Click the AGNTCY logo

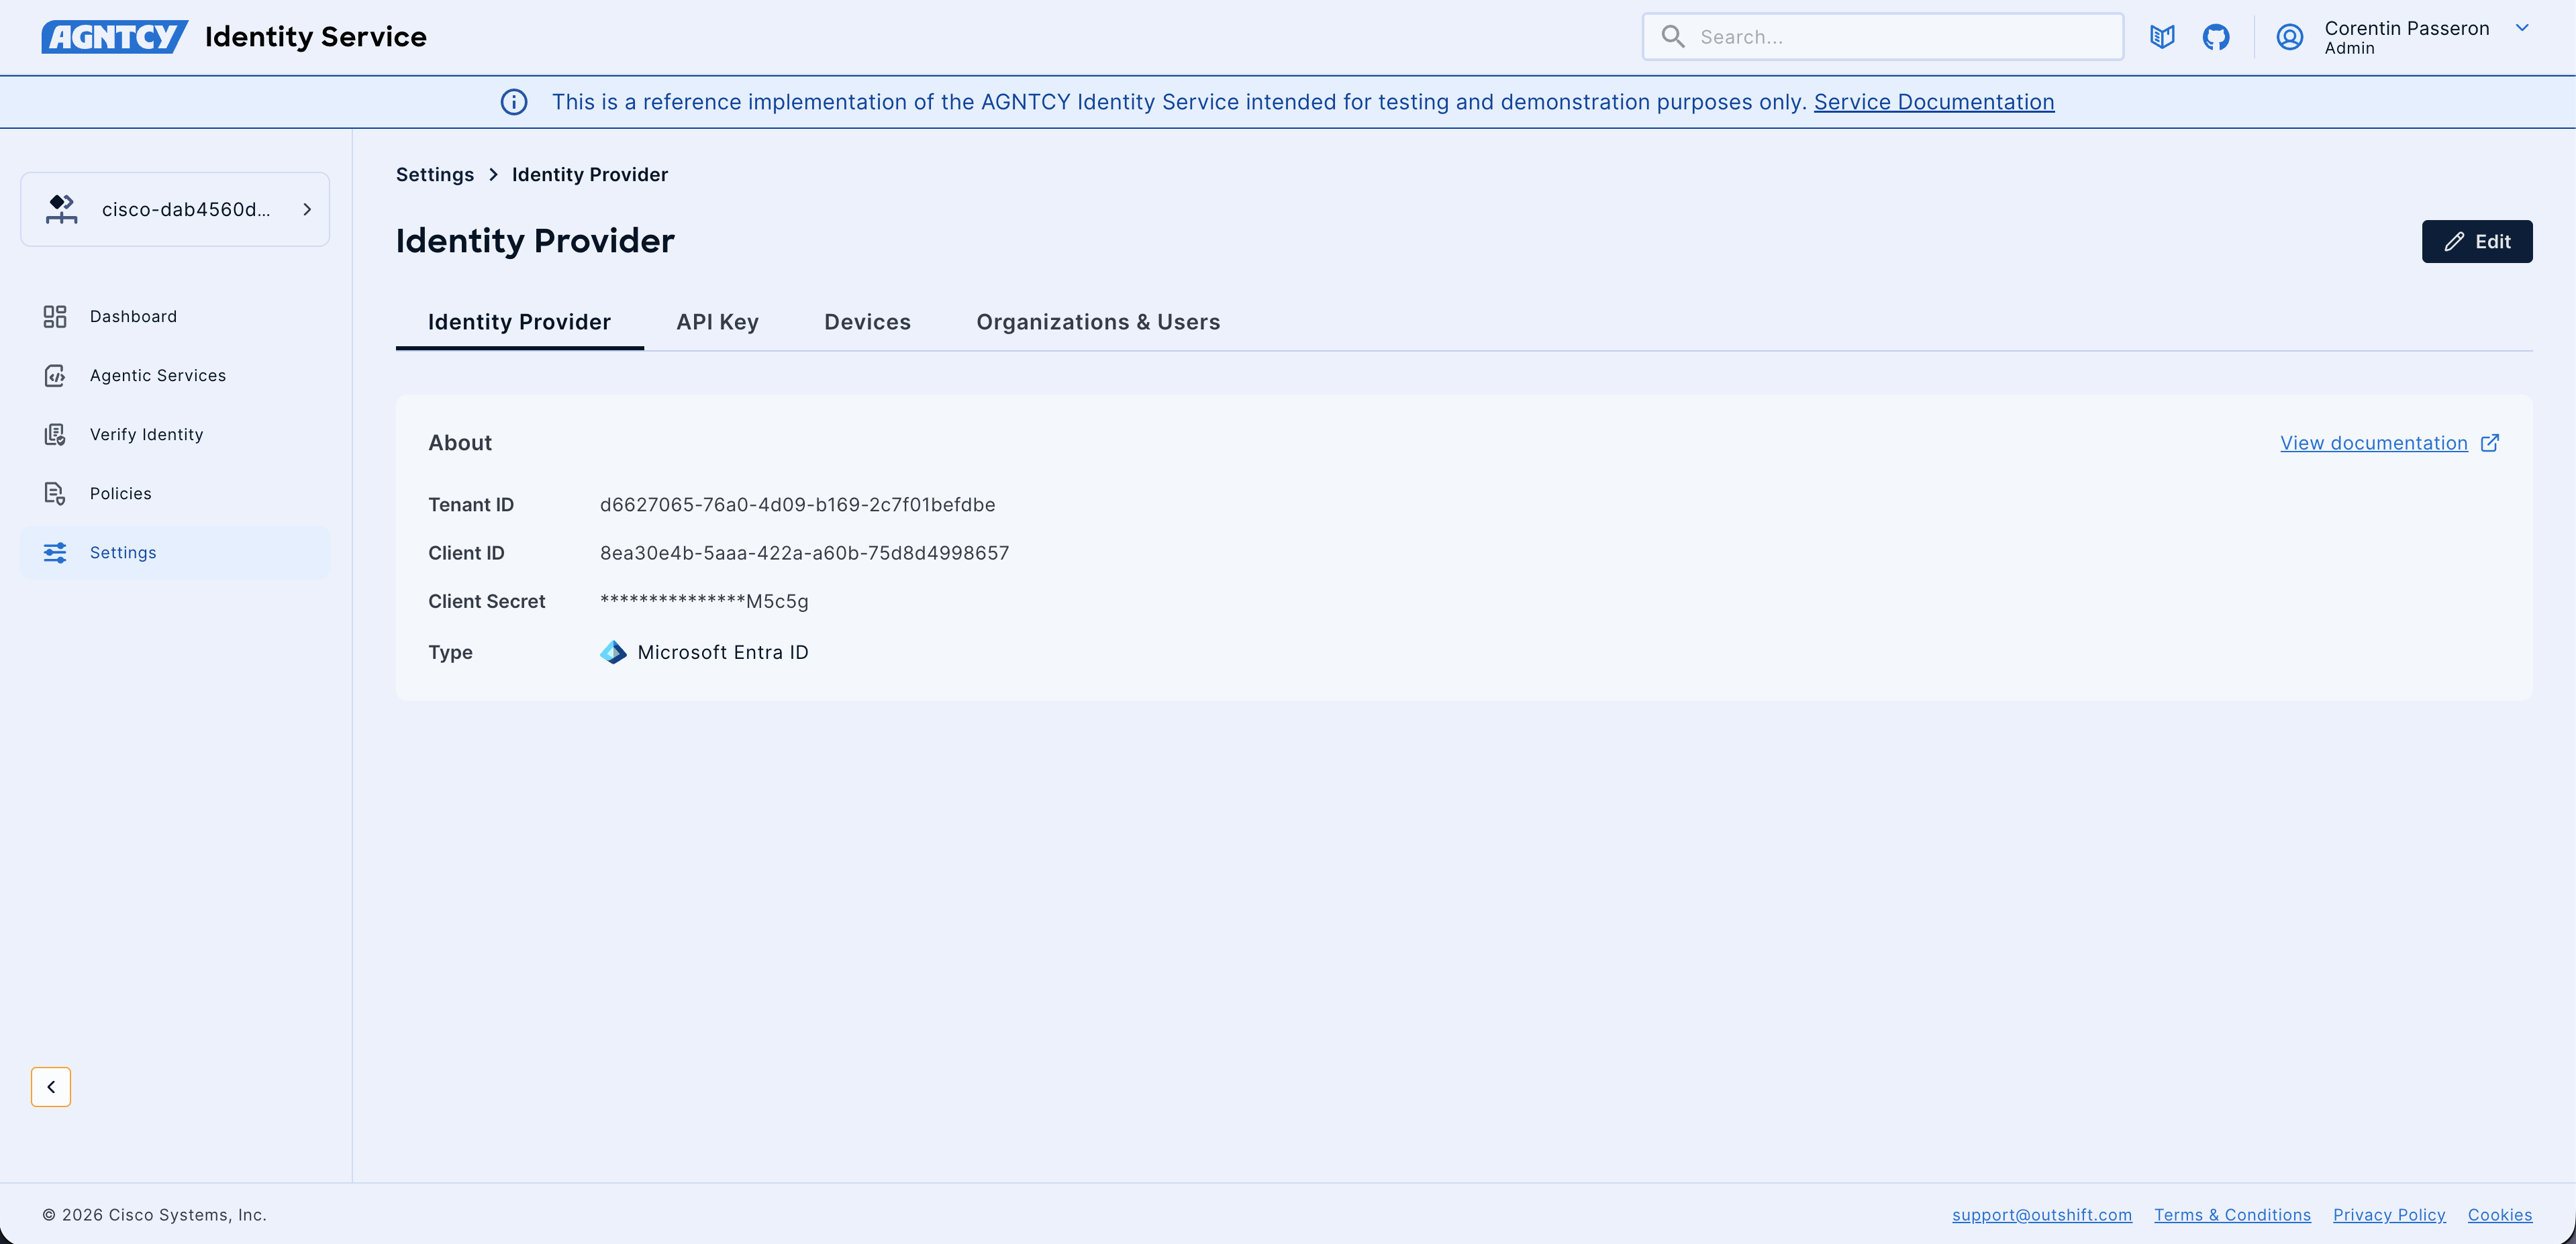(114, 37)
